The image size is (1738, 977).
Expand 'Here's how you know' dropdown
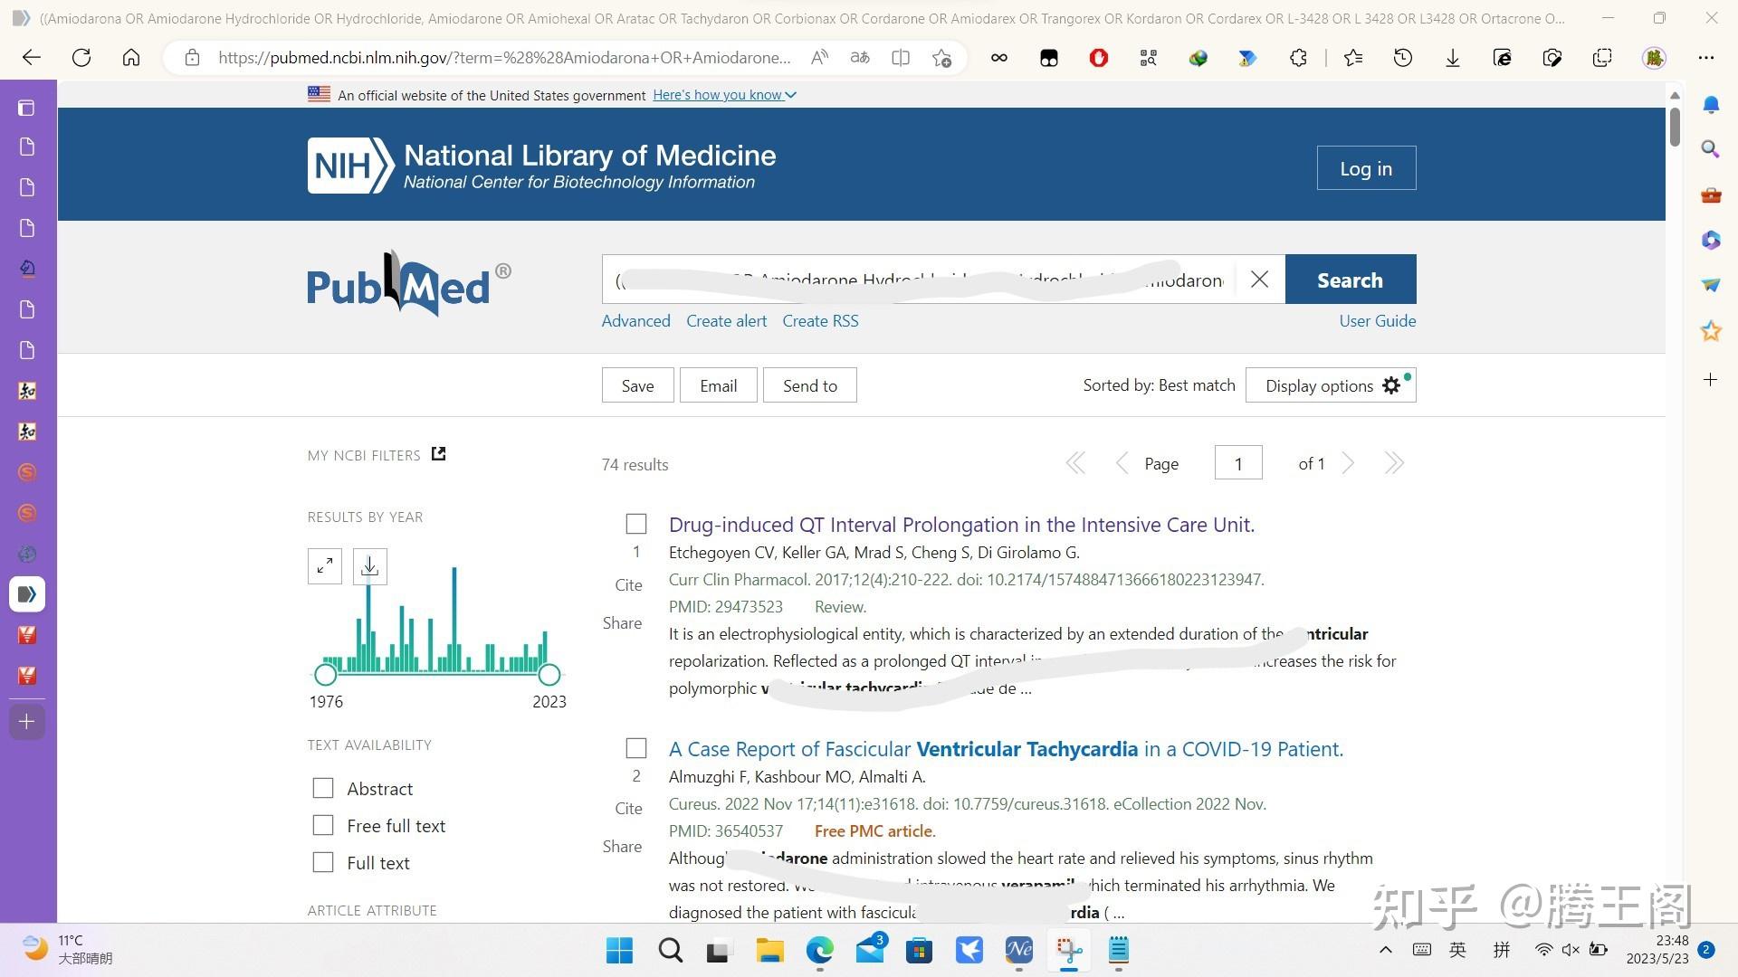(x=724, y=95)
